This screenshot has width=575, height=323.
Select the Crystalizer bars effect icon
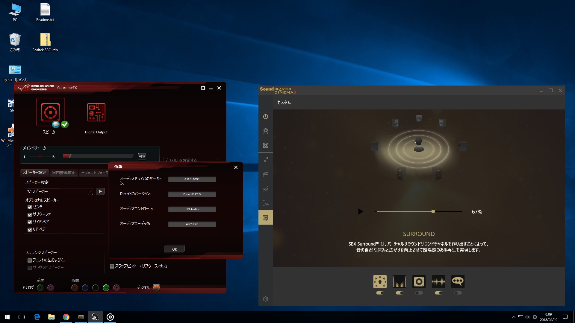[x=400, y=281]
